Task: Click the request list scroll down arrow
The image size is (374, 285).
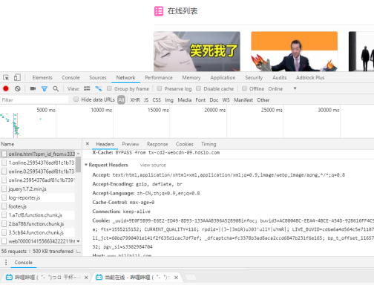Action: click(x=78, y=241)
